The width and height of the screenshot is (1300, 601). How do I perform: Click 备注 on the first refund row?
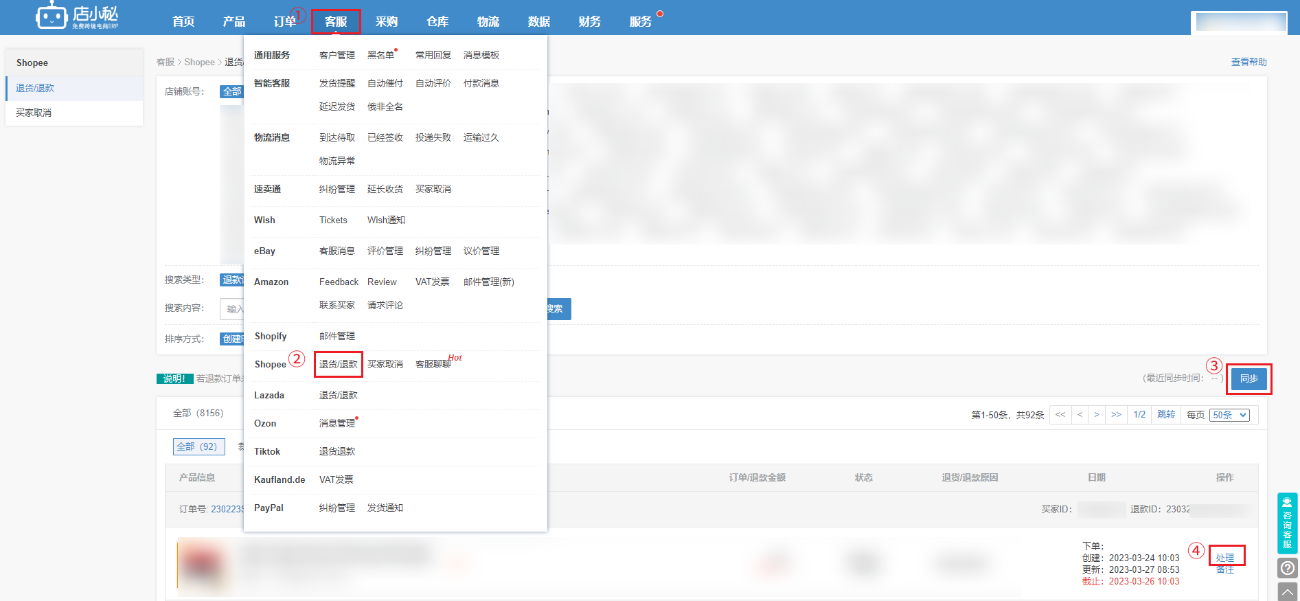point(1225,569)
